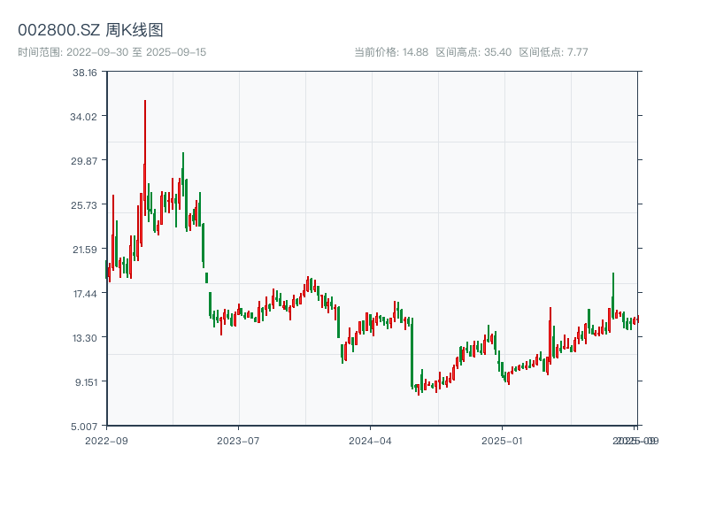This screenshot has height=531, width=708.
Task: Click the y-axis label 17.44
Action: point(85,294)
